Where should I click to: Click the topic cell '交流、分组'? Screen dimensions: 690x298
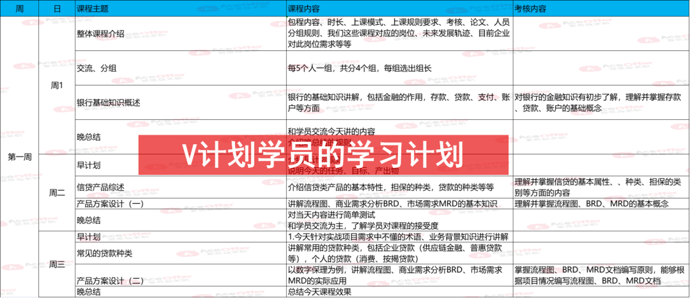[x=180, y=68]
